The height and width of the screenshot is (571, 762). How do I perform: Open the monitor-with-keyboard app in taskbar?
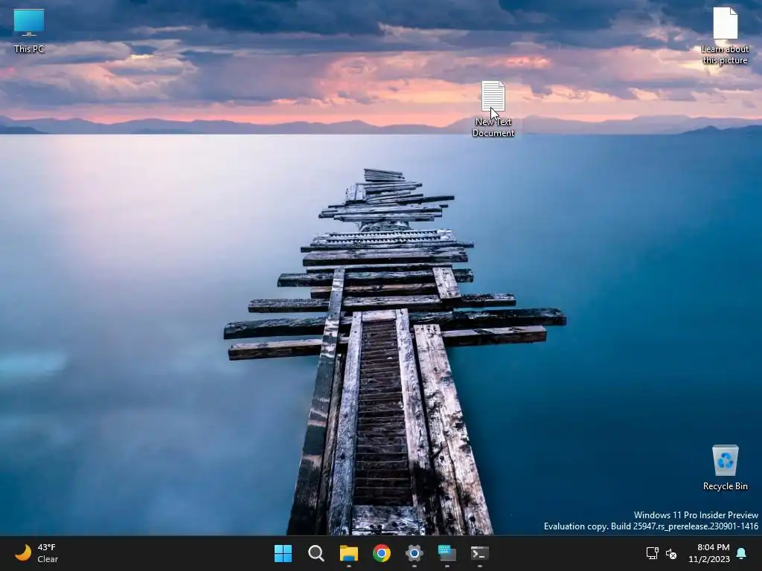(446, 553)
